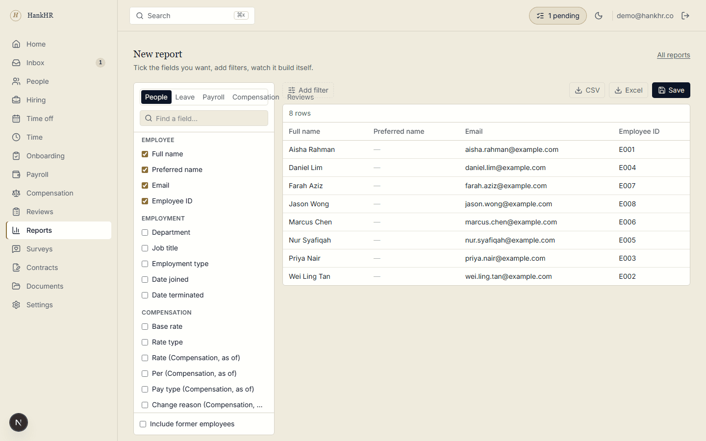
Task: Open the All reports link
Action: point(674,55)
